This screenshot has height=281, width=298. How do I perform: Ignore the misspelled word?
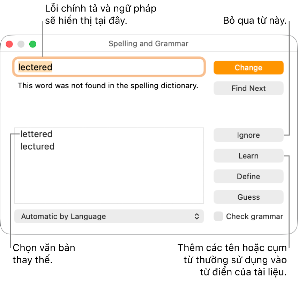click(x=248, y=135)
